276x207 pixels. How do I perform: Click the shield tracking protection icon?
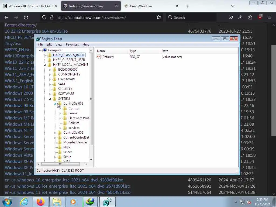coord(44,18)
